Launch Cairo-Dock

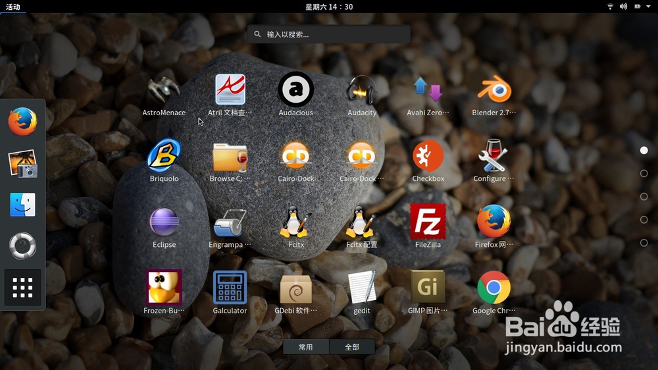click(296, 161)
